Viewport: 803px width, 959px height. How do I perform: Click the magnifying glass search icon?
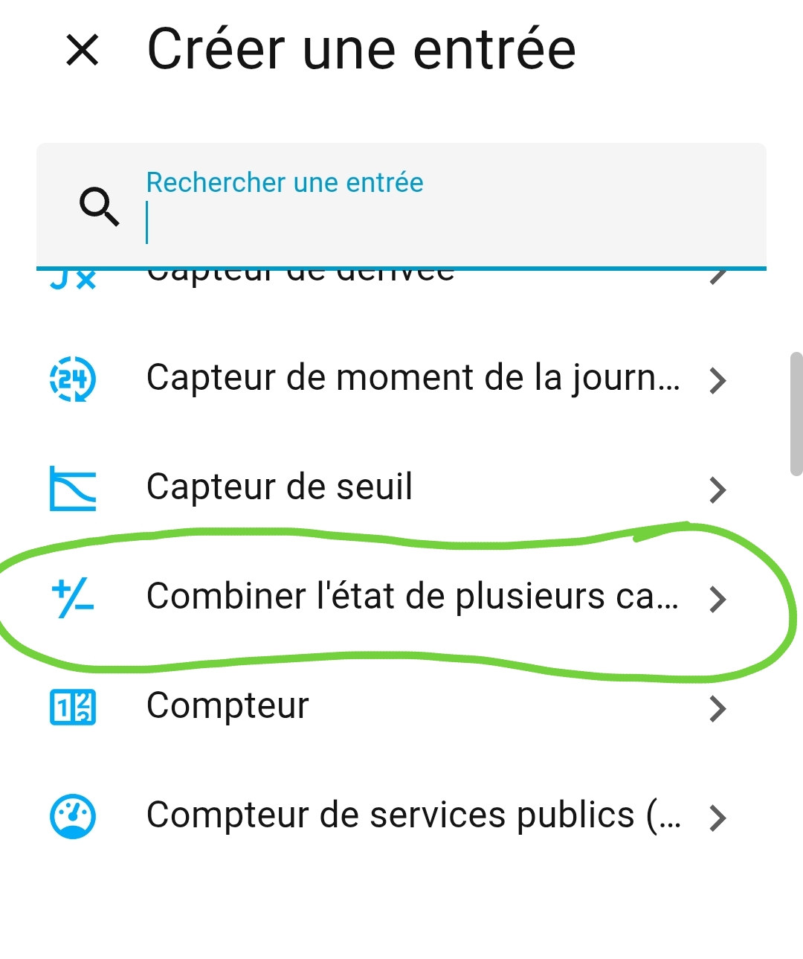click(x=99, y=206)
